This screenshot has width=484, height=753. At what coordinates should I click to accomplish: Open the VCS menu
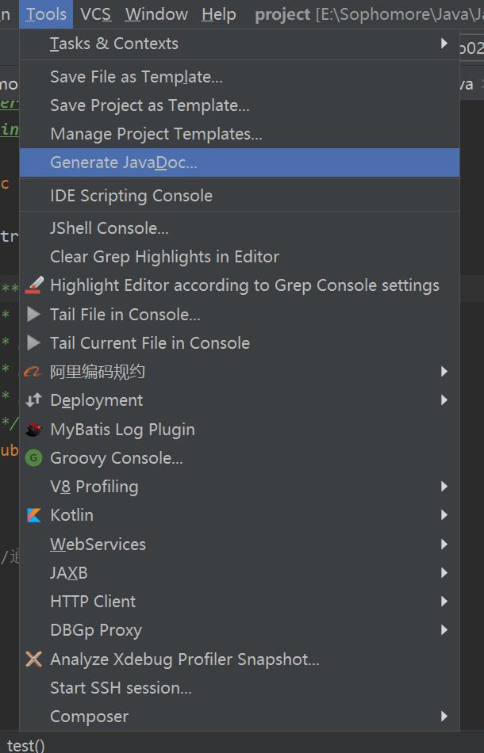[x=95, y=14]
